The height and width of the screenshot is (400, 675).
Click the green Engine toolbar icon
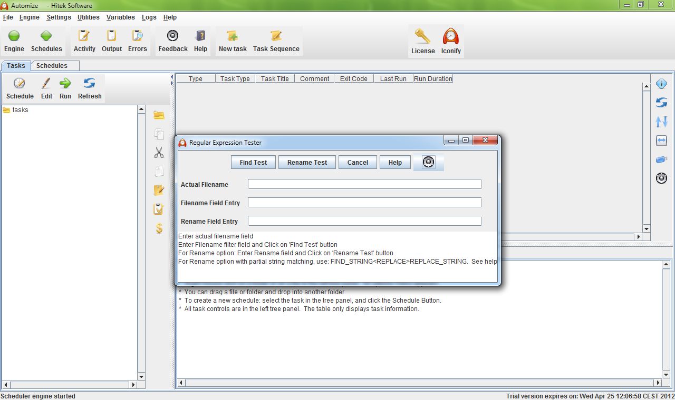point(14,41)
